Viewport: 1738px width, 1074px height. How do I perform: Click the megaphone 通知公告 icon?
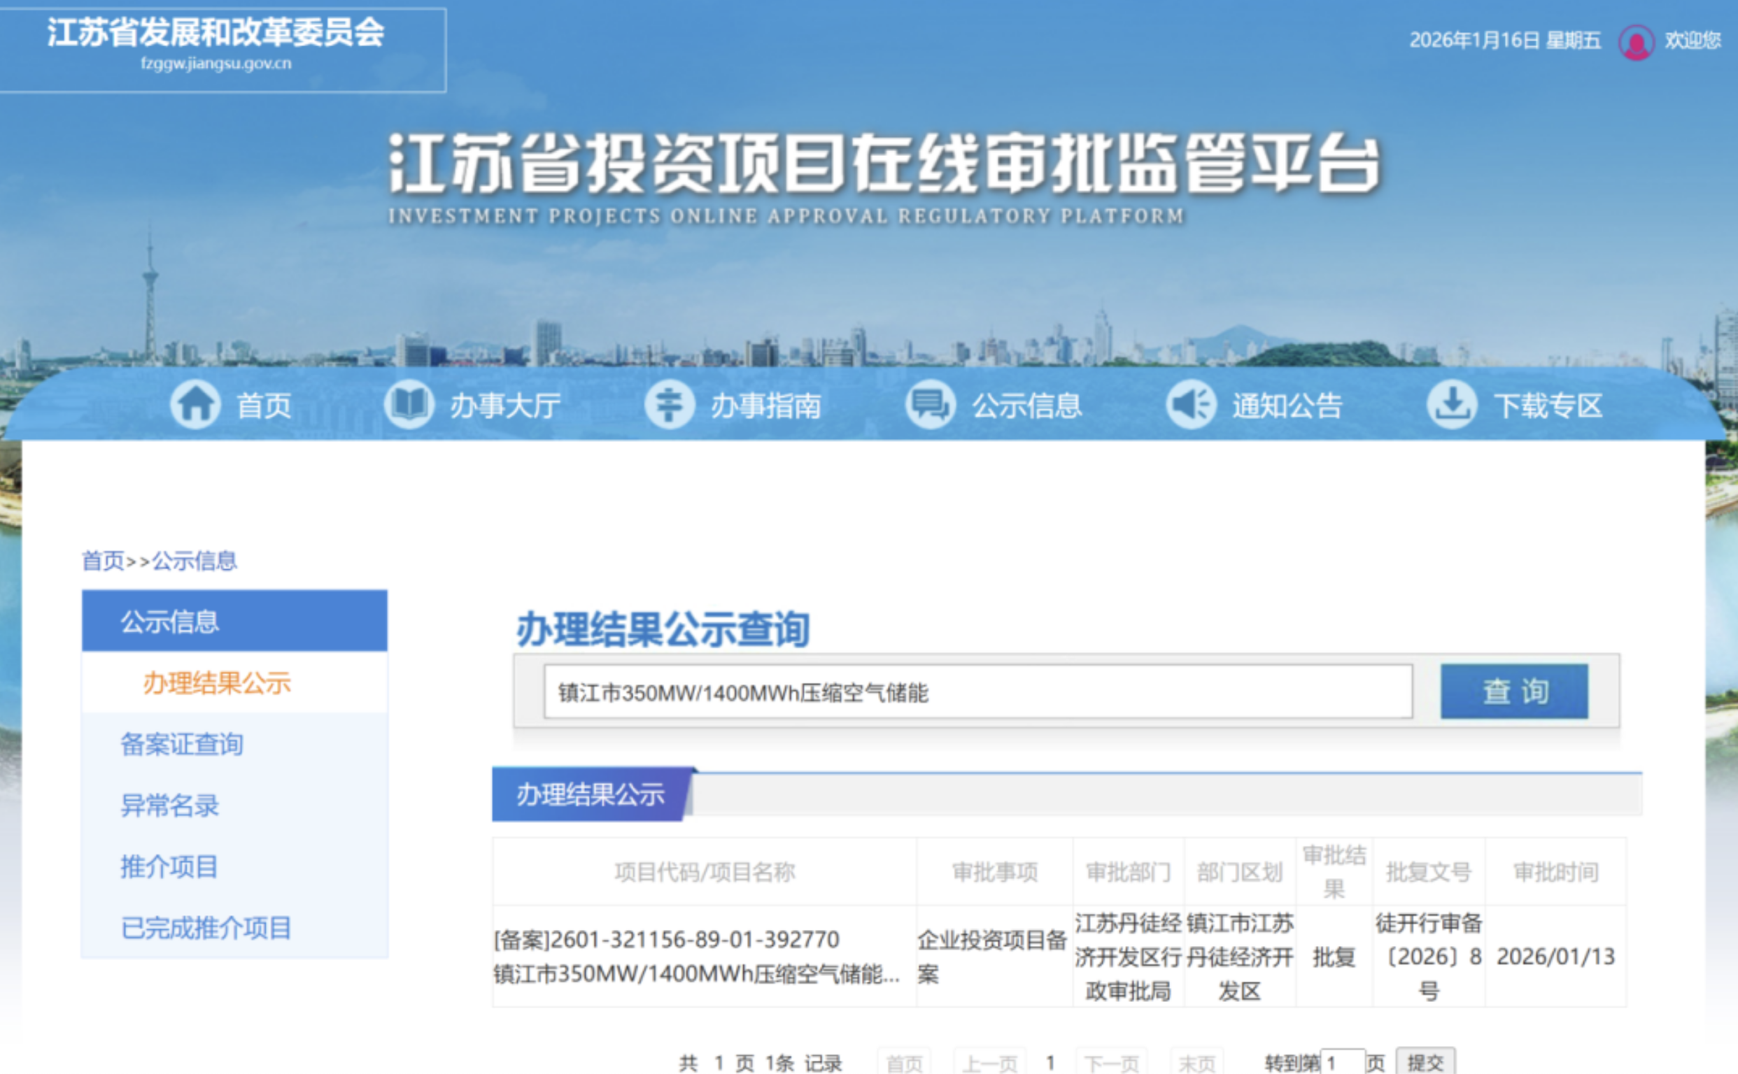tap(1191, 405)
